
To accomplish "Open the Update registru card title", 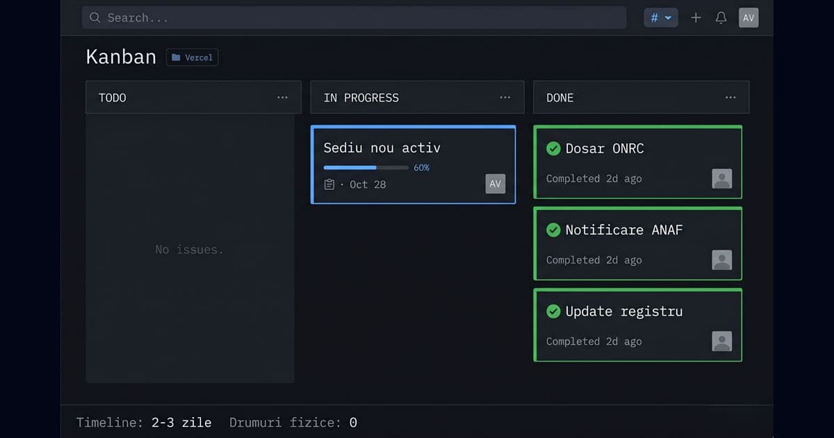I will click(x=624, y=311).
